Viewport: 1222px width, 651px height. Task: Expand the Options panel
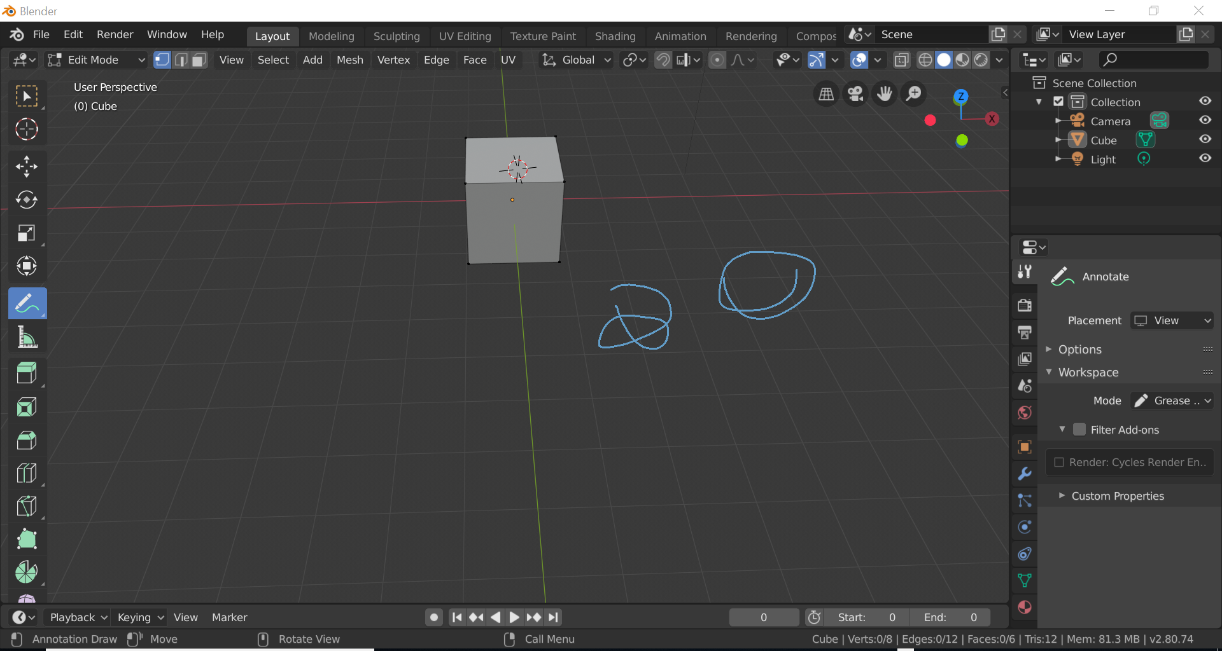point(1079,350)
